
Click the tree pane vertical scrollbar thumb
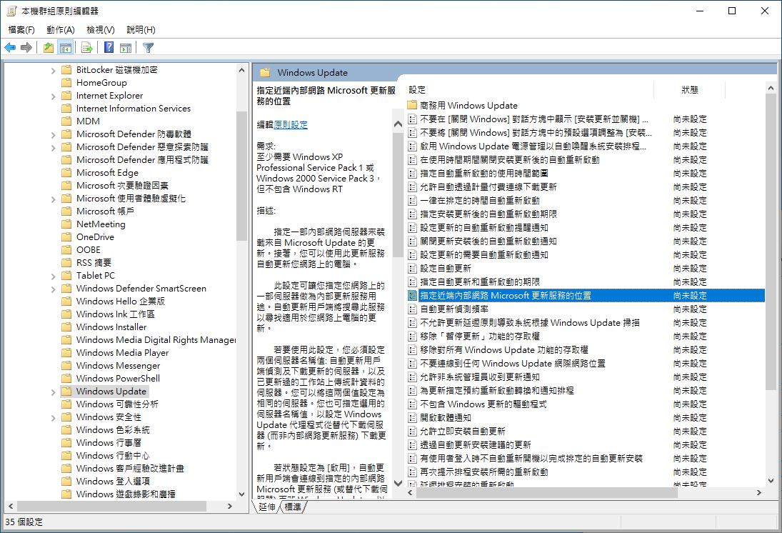tap(241, 176)
